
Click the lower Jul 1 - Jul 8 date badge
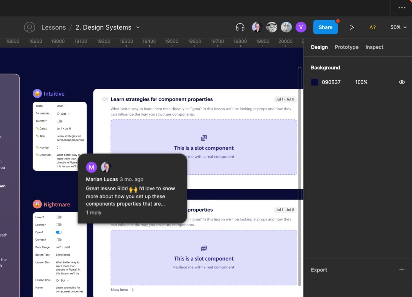pos(285,210)
